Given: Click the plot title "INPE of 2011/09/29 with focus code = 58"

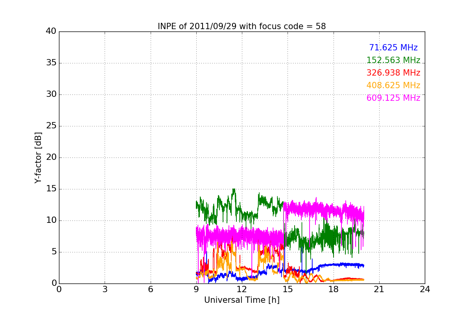Looking at the screenshot, I should coord(242,26).
